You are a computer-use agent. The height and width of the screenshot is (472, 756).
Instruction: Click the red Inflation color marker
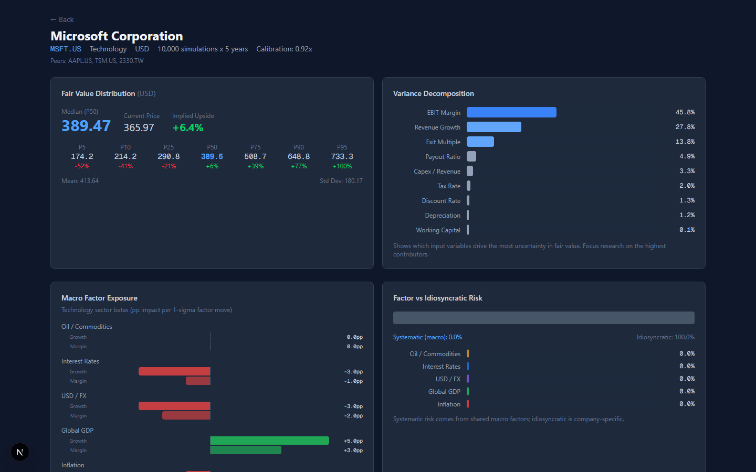468,404
